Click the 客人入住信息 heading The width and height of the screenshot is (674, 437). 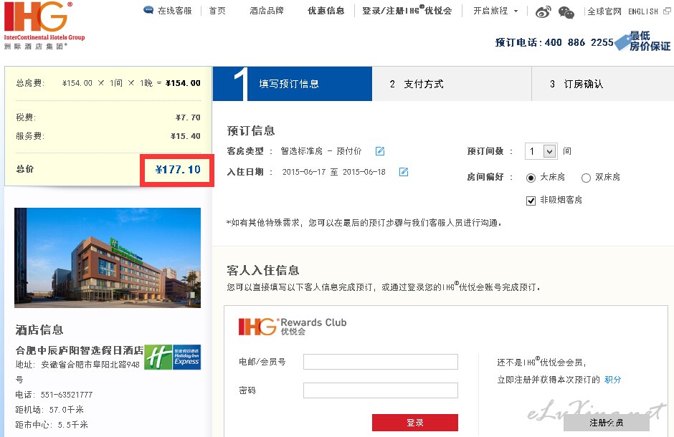[x=263, y=271]
